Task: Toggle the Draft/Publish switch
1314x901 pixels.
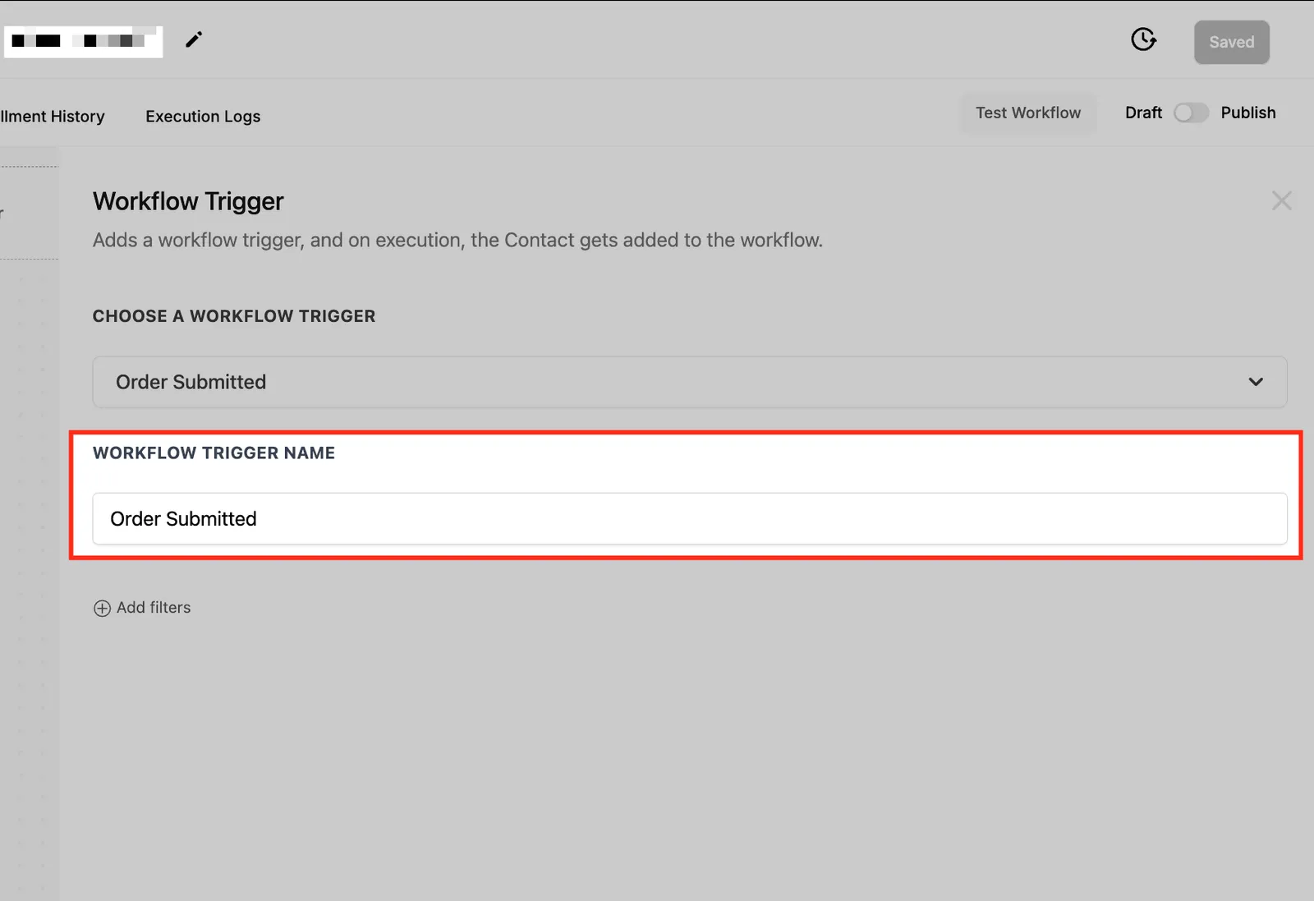Action: (1191, 113)
